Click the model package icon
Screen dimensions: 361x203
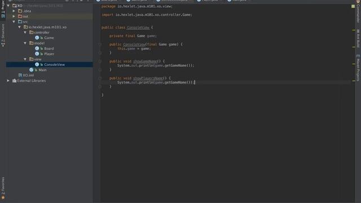coord(32,43)
